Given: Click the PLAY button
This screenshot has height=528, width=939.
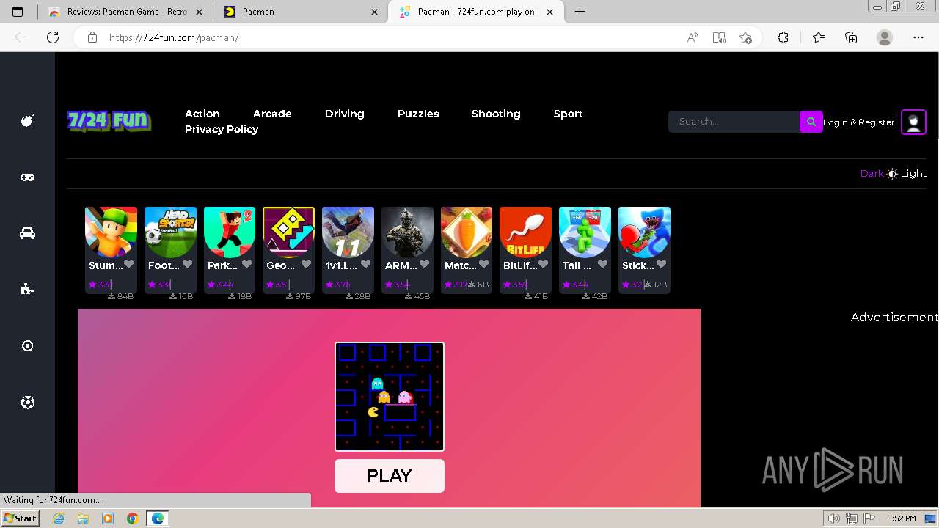Looking at the screenshot, I should coord(390,476).
